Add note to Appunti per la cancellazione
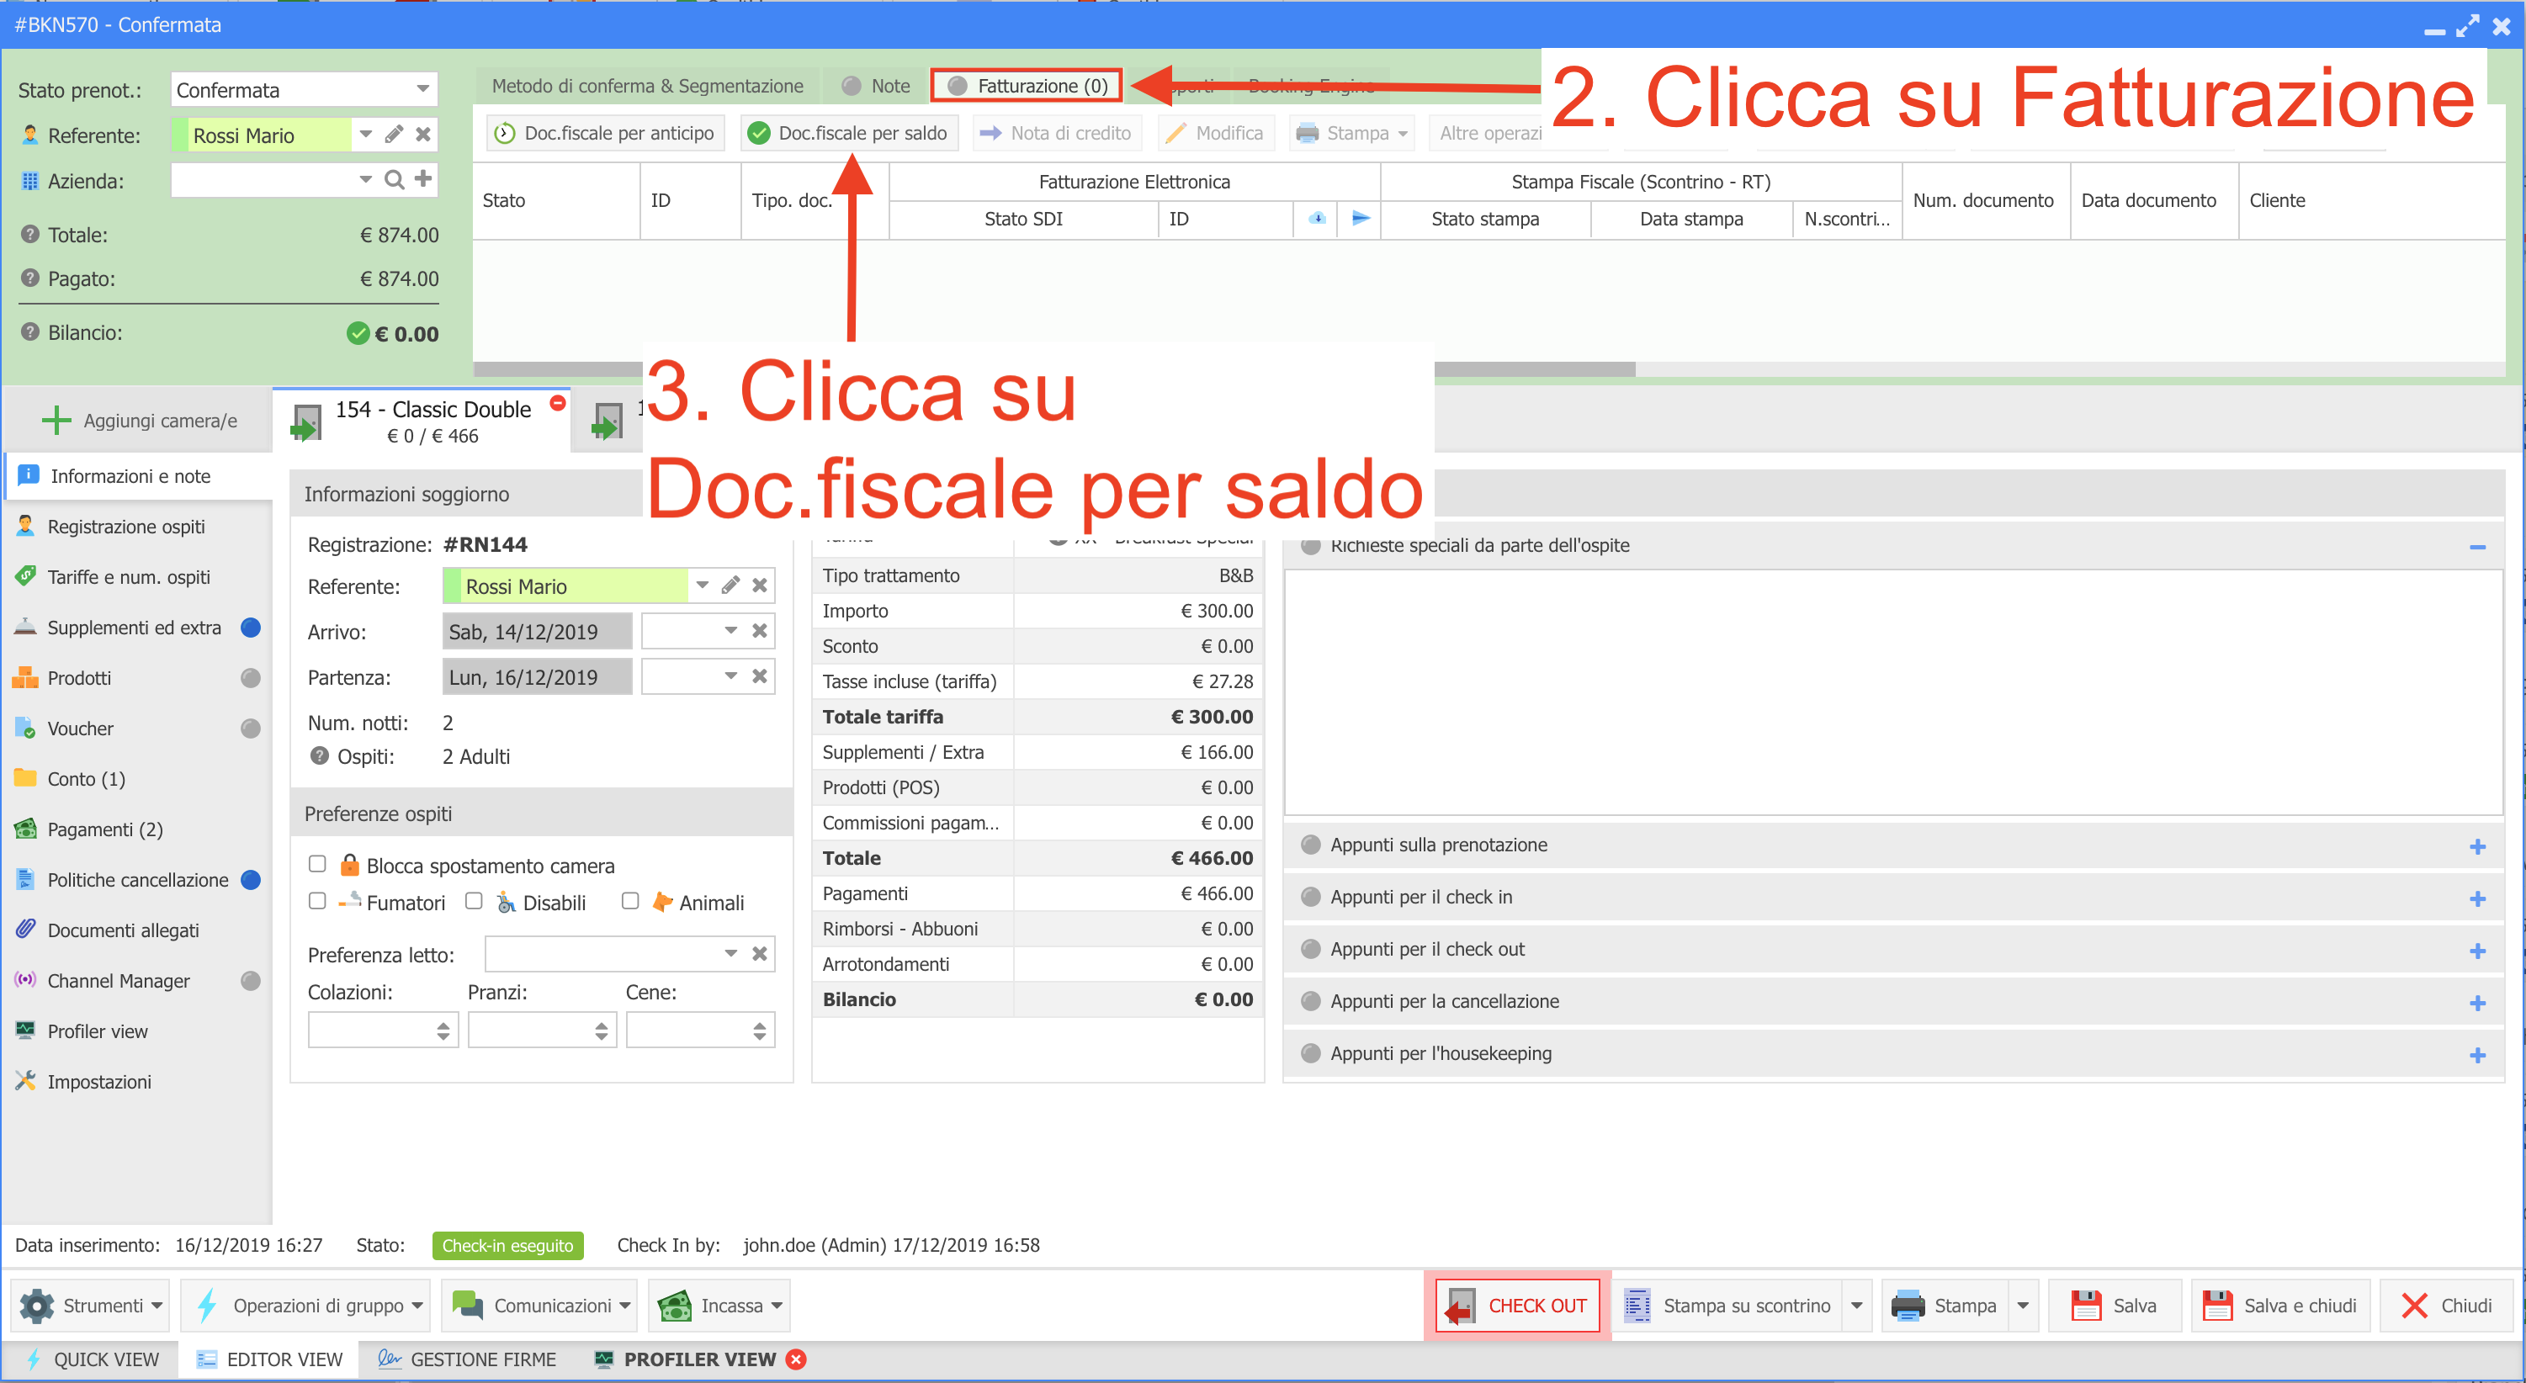 2477,1002
